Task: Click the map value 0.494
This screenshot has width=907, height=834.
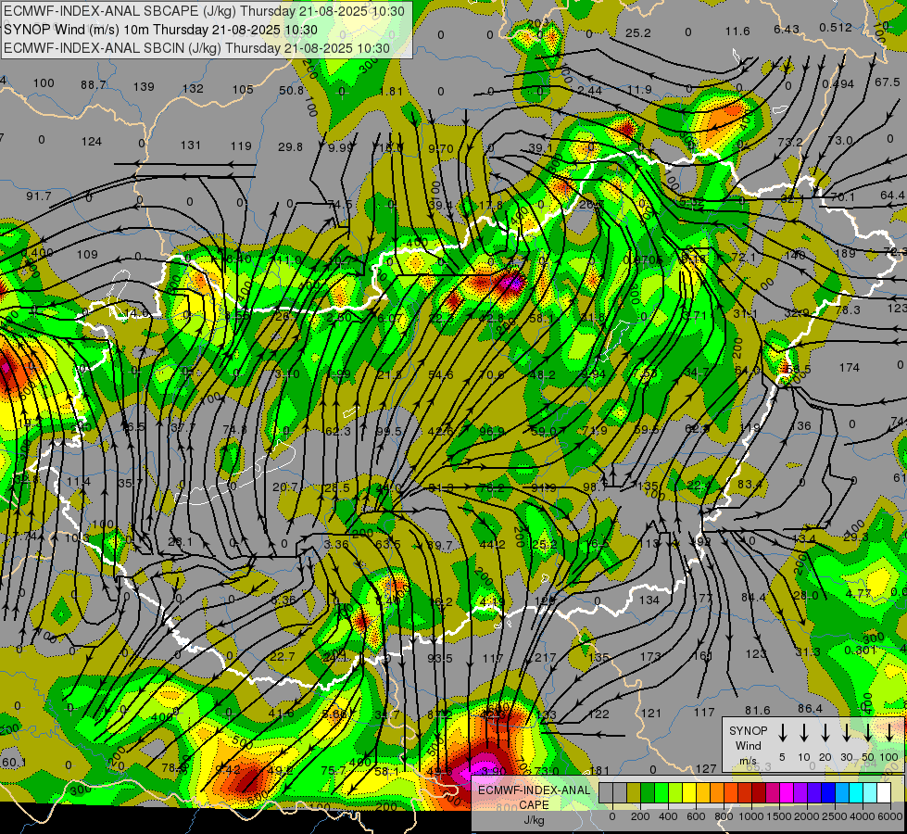Action: (x=838, y=84)
